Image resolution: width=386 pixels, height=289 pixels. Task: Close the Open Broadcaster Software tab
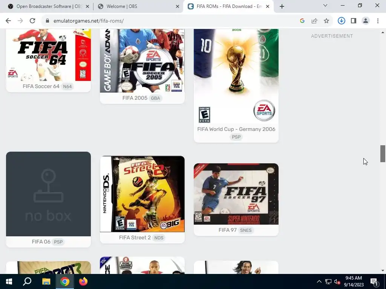pos(87,6)
